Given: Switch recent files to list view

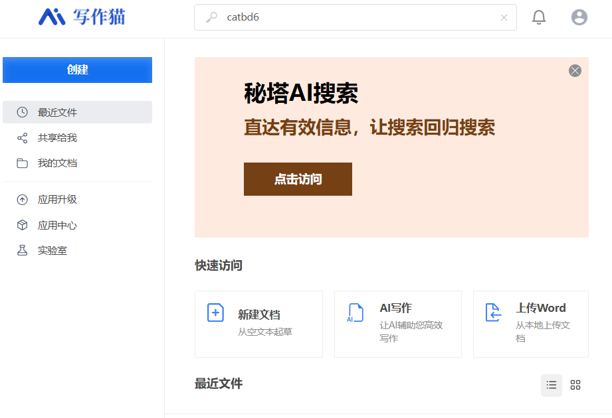Looking at the screenshot, I should click(x=551, y=385).
